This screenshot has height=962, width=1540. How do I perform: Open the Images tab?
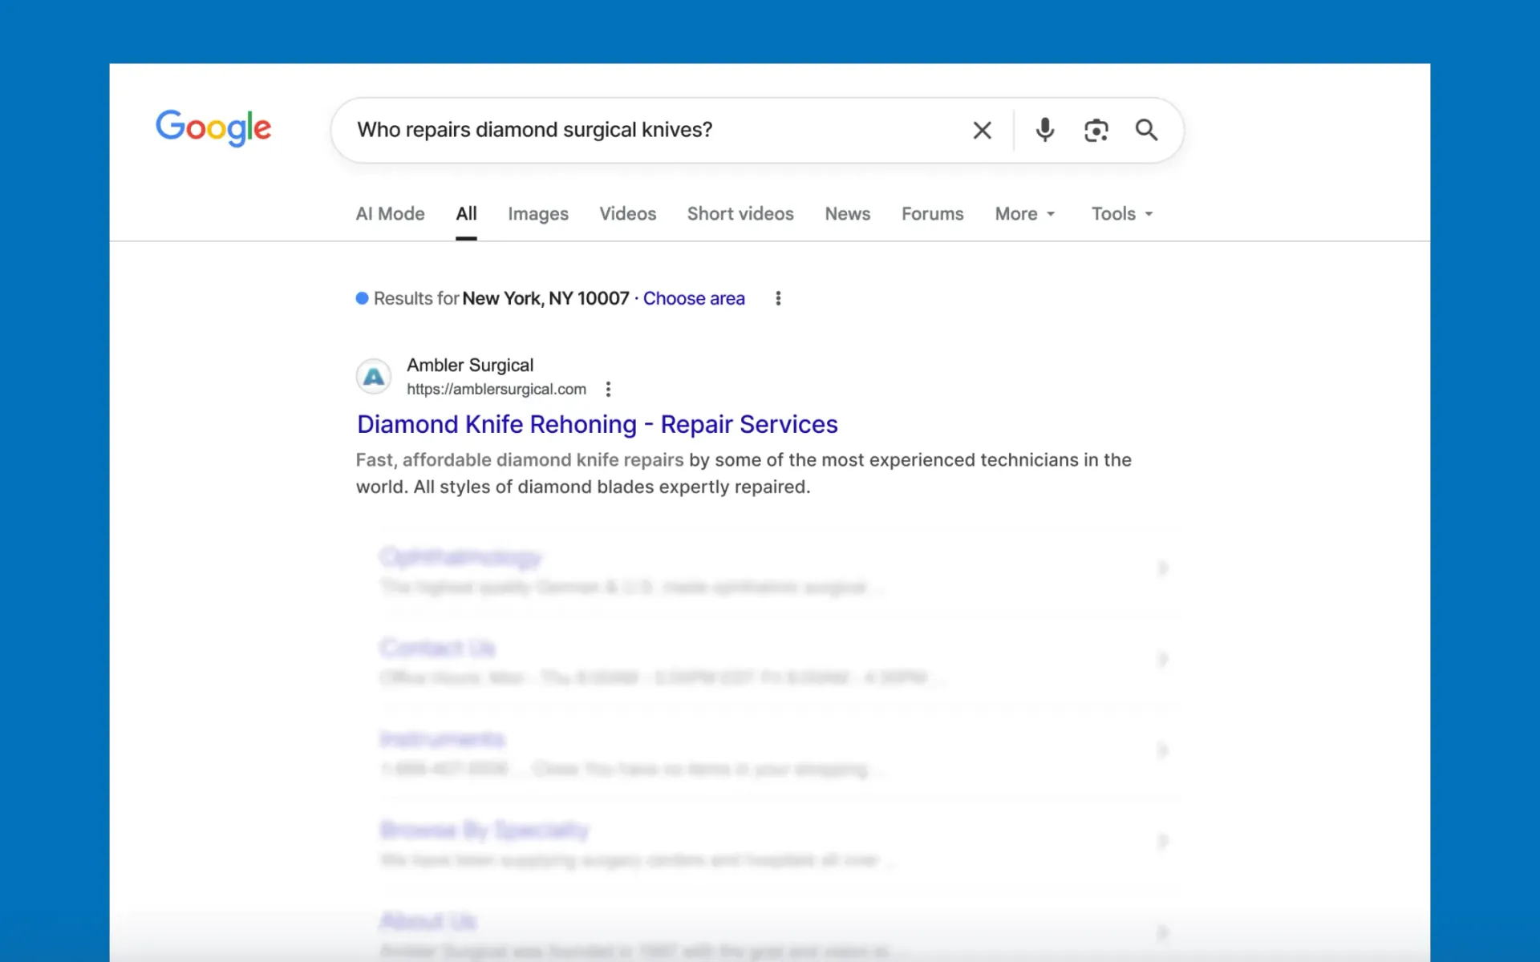pyautogui.click(x=538, y=214)
